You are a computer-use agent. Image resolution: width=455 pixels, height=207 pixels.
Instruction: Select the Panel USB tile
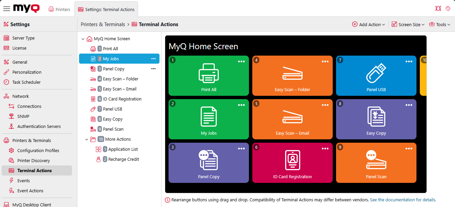tap(376, 76)
